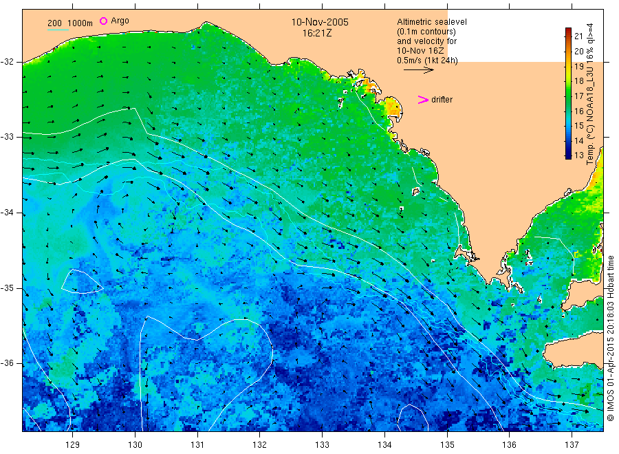Click the latitude axis label -33
The image size is (619, 454).
coord(8,137)
